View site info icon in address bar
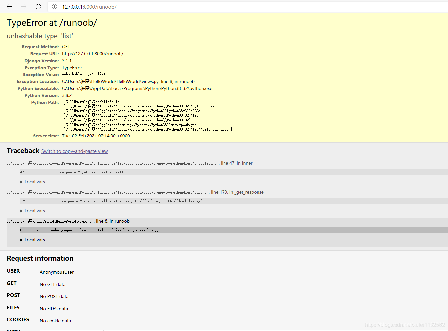The height and width of the screenshot is (331, 448). click(55, 7)
